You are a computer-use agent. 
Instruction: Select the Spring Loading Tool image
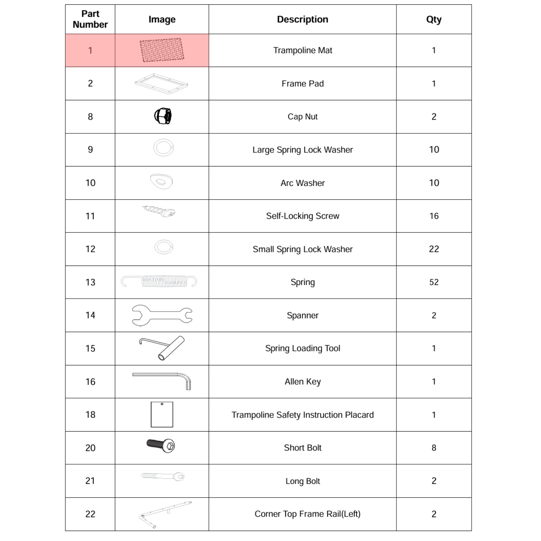point(162,348)
